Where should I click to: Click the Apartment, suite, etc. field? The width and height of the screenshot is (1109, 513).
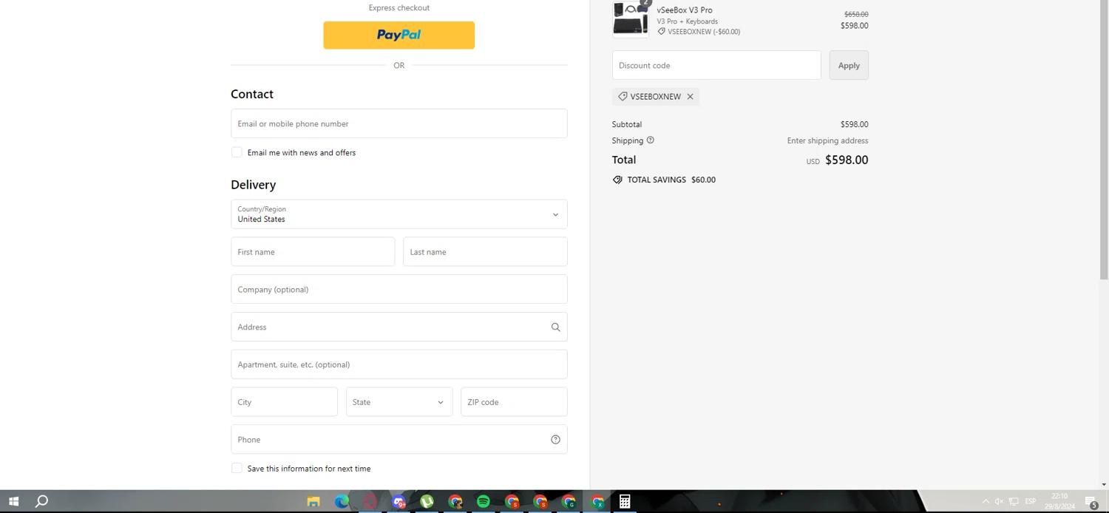click(x=399, y=364)
